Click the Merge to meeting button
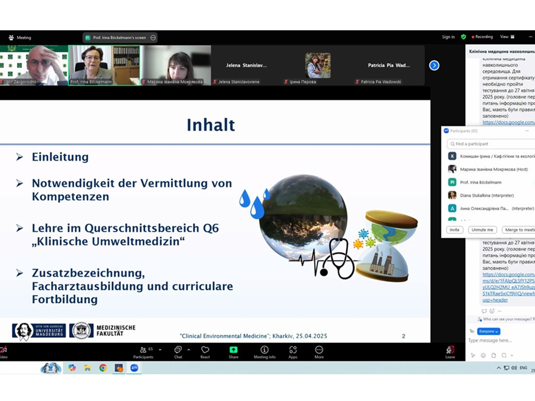Viewport: 535px width, 401px height. 518,230
